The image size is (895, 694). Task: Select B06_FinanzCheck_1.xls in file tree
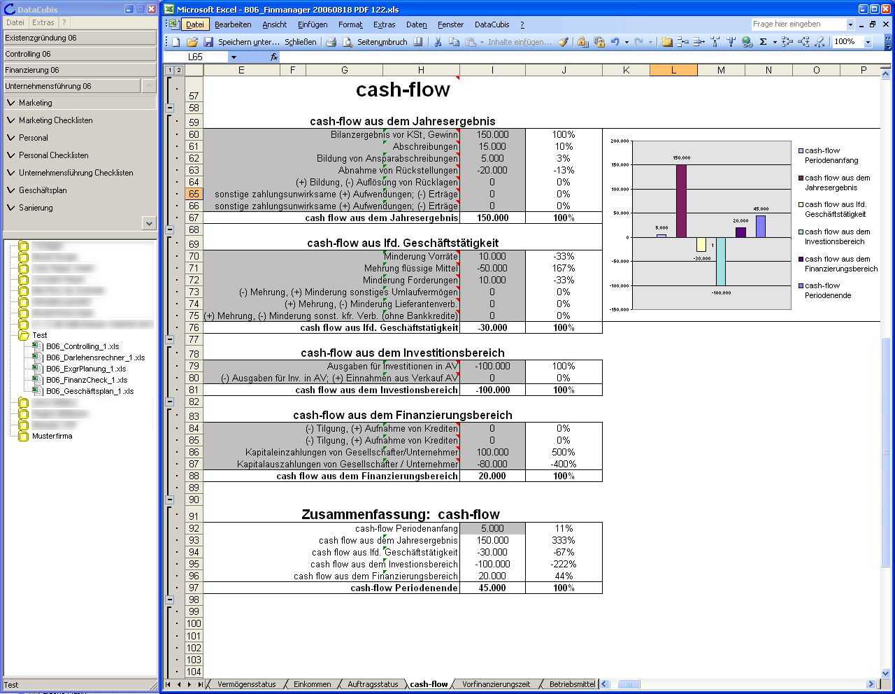pos(86,380)
